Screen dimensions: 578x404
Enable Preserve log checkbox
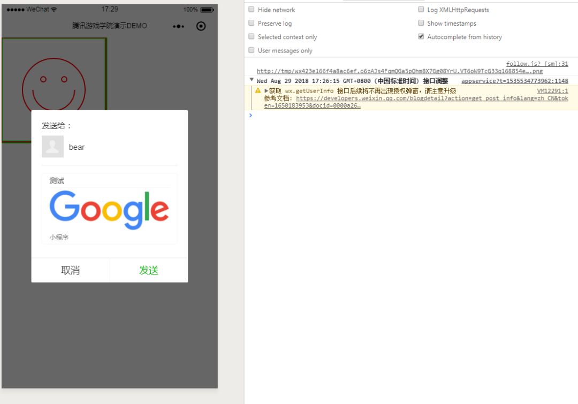click(x=252, y=23)
